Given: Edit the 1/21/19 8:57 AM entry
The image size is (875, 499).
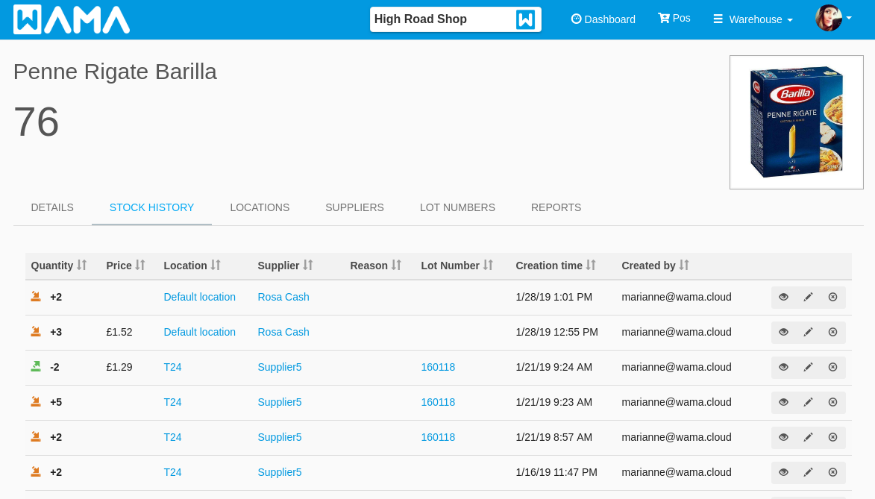Looking at the screenshot, I should pos(808,438).
